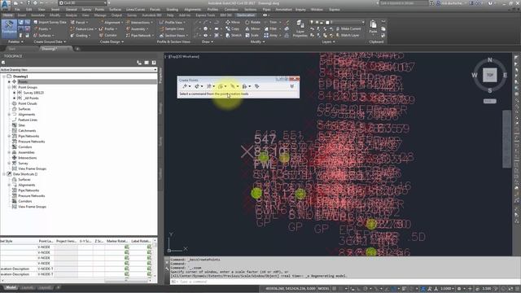Select the Stretch tool
Screen dimensions: 521x293
tap(234, 35)
